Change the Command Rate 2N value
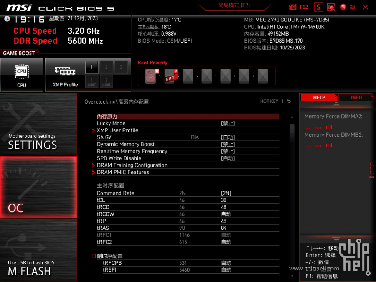This screenshot has width=376, height=282. pyautogui.click(x=226, y=193)
